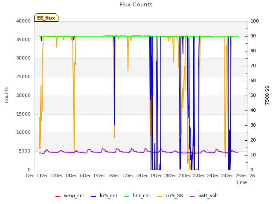Click the 50 tick on right axis
The width and height of the screenshot is (273, 204).
click(253, 95)
